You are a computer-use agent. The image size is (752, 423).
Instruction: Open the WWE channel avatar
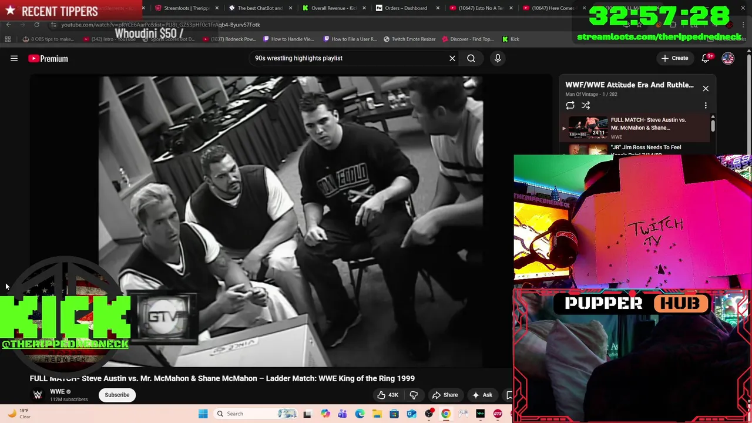pos(38,395)
